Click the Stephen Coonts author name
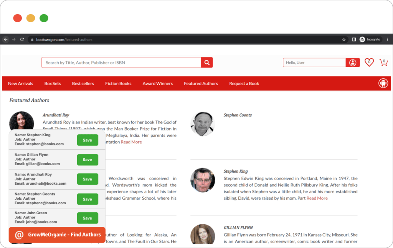Viewport: 393px width, 248px height. pyautogui.click(x=238, y=115)
